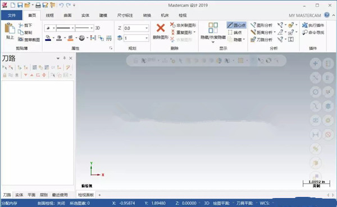This screenshot has width=337, height=207.
Task: Click the circle icon on the right-side viewport toolbar
Action: (315, 92)
